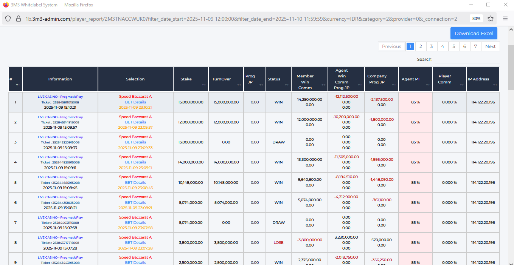The height and width of the screenshot is (265, 514).
Task: Select pagination page 5
Action: 454,46
